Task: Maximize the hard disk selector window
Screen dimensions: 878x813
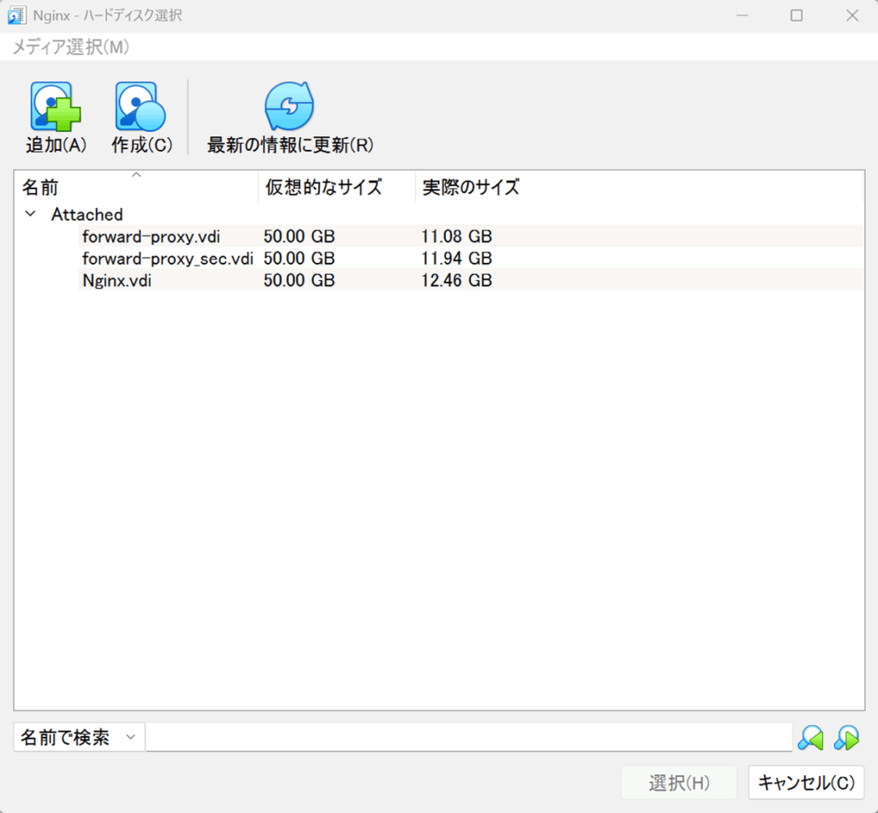Action: tap(797, 15)
